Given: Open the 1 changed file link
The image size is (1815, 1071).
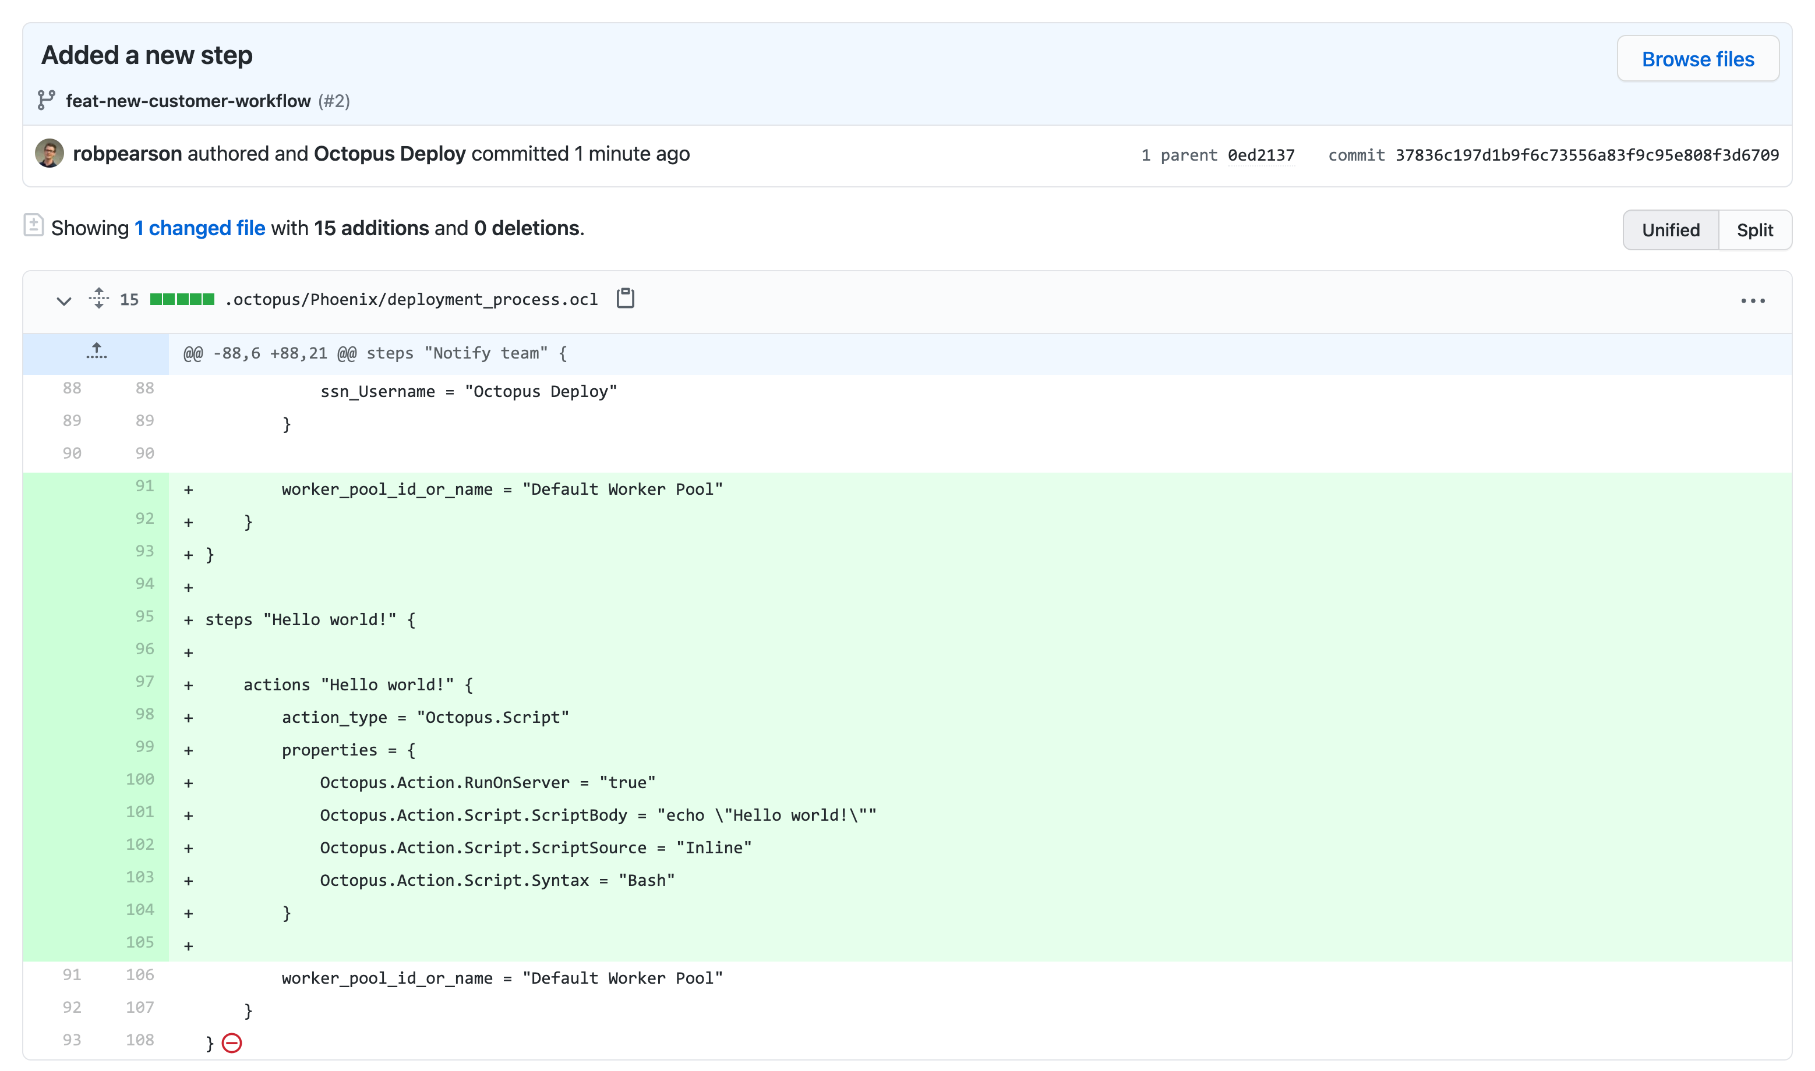Looking at the screenshot, I should pos(199,228).
